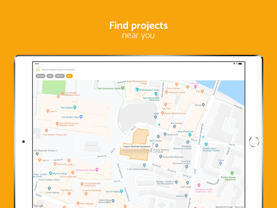
Task: Select the Map filter tab
Action: (69, 76)
